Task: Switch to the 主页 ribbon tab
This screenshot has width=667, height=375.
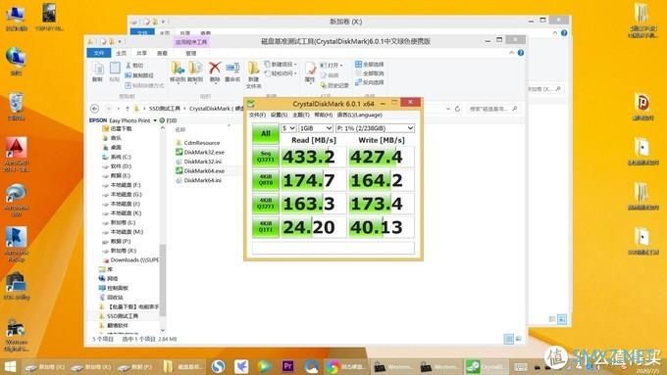Action: [122, 53]
